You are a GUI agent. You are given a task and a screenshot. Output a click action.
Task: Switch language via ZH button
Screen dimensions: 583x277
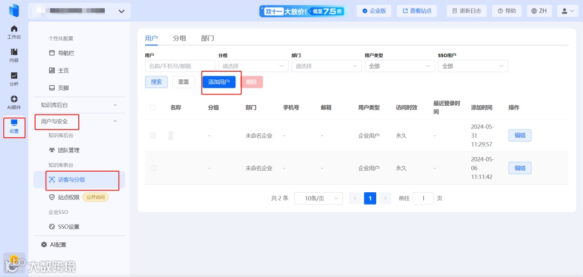click(539, 11)
